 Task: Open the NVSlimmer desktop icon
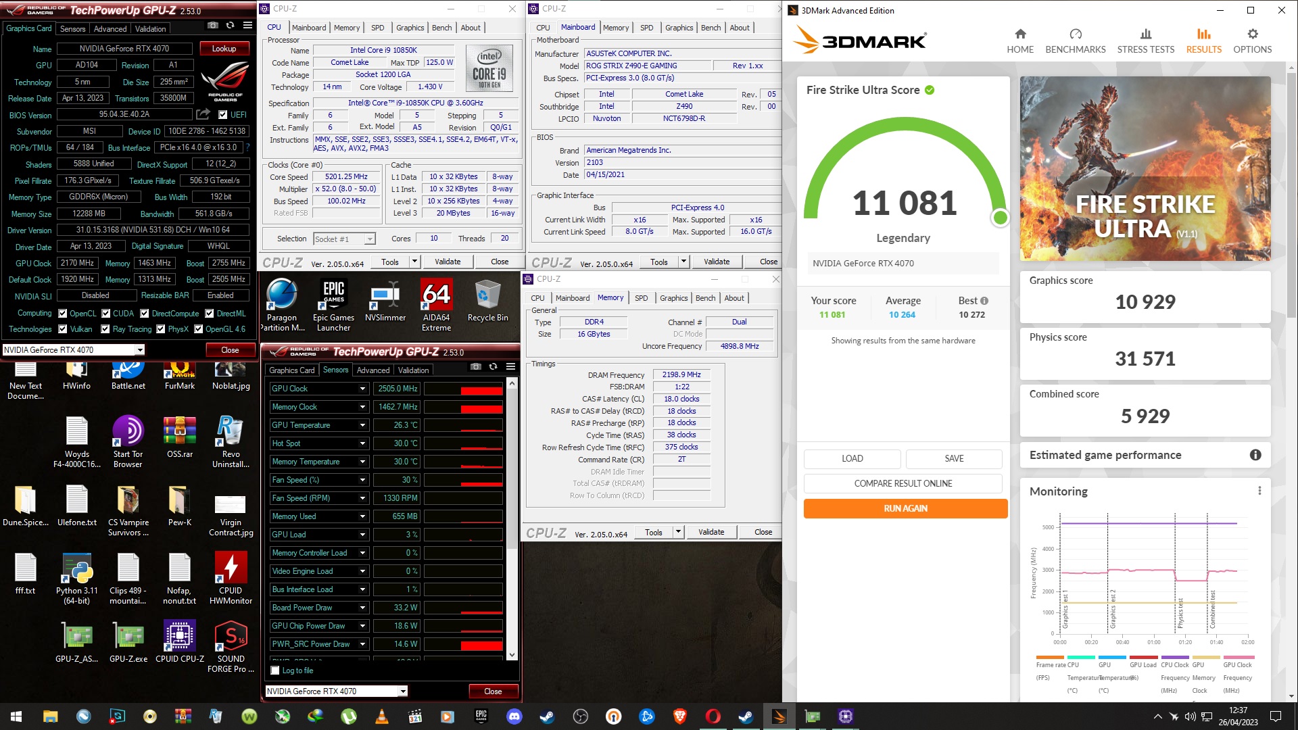click(x=385, y=301)
